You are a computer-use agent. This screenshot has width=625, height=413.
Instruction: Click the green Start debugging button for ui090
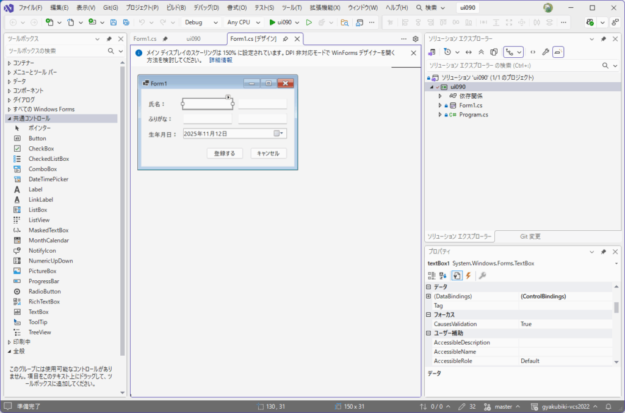click(272, 23)
